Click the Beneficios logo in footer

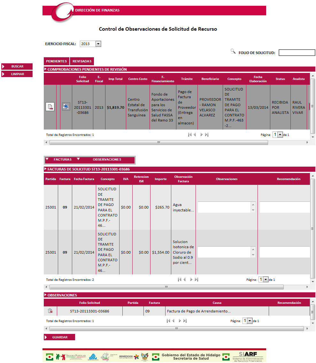point(129,357)
